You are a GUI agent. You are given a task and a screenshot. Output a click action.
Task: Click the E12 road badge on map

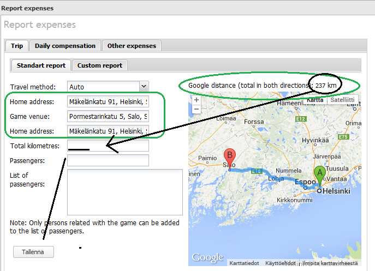pyautogui.click(x=301, y=119)
